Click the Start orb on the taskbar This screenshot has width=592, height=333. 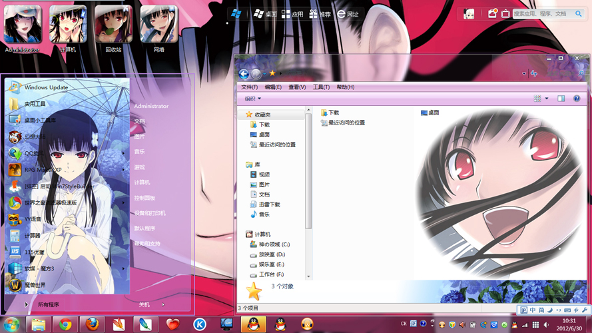click(x=12, y=325)
